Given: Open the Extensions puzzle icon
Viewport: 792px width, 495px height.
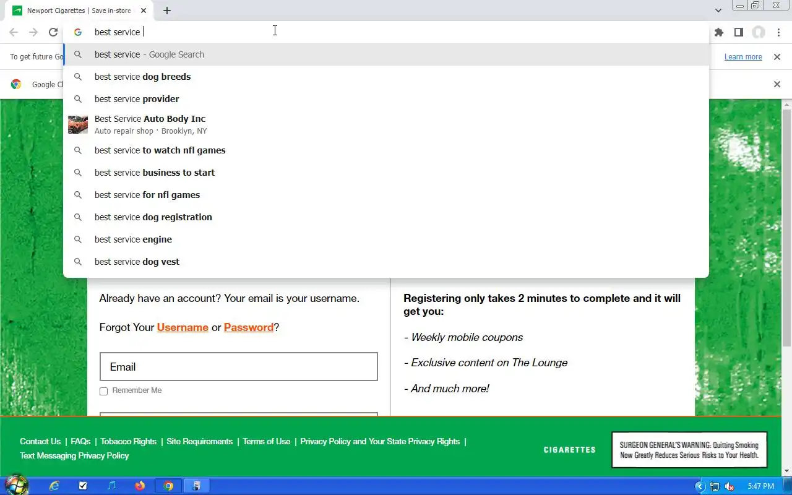Looking at the screenshot, I should pyautogui.click(x=719, y=32).
